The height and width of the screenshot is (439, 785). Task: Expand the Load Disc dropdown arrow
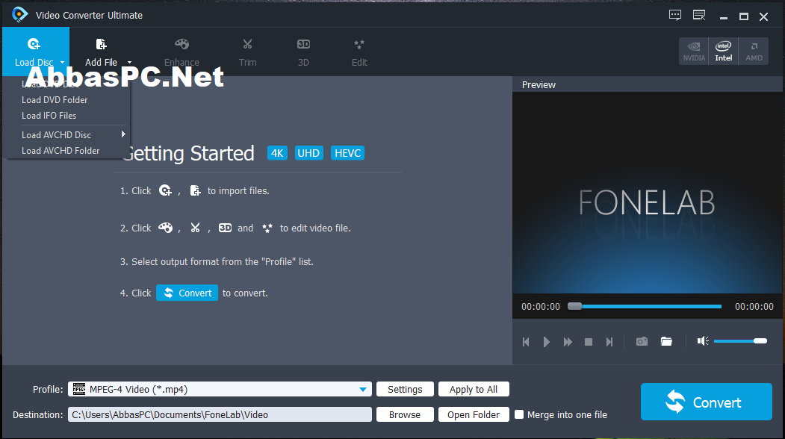[63, 63]
